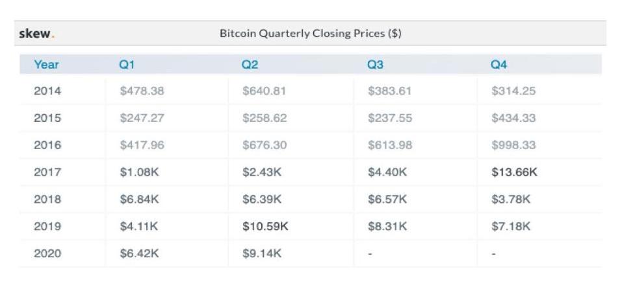Click the $10.59K cell for 2019 Q2
The height and width of the screenshot is (289, 620).
point(265,226)
